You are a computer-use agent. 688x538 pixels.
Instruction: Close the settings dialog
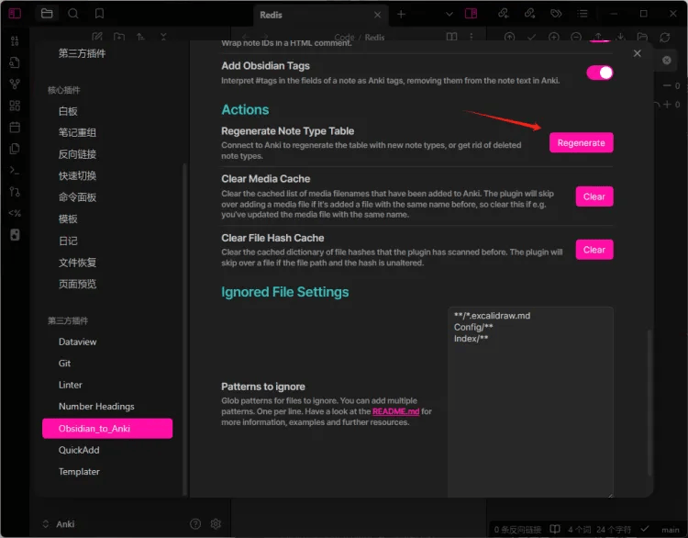click(x=638, y=53)
